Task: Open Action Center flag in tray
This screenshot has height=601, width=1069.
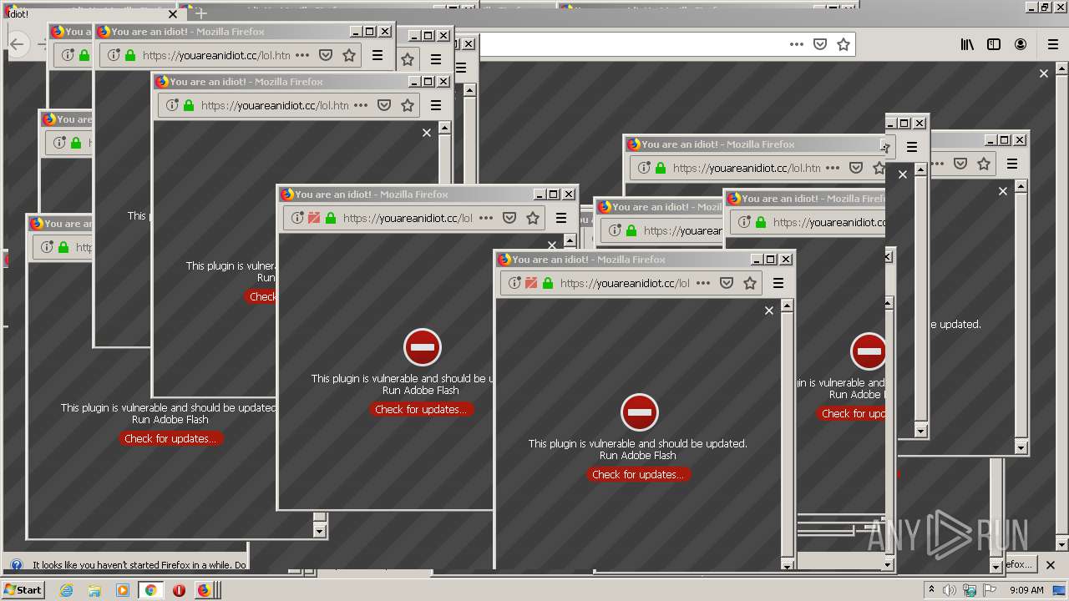Action: pos(990,590)
